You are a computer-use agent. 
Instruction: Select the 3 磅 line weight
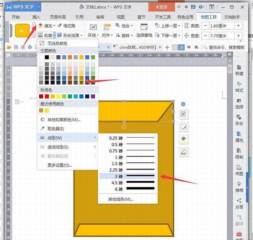(x=127, y=176)
